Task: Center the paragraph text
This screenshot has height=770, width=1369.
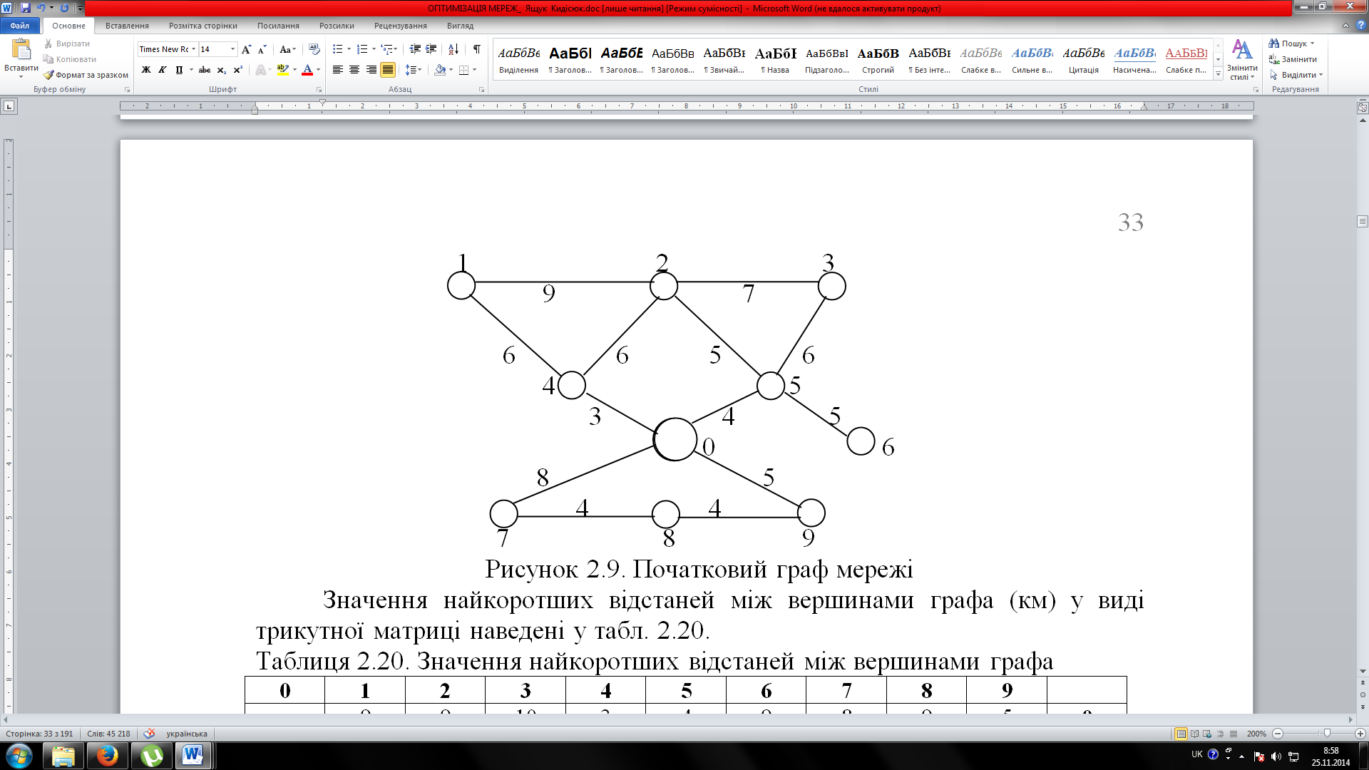Action: coord(354,70)
